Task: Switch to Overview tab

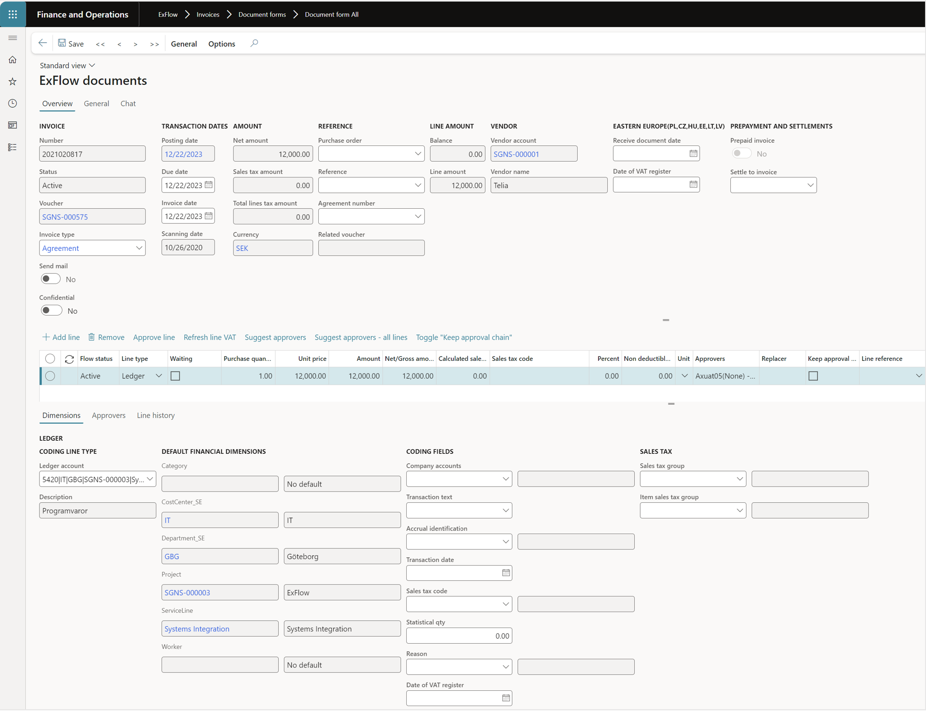Action: 57,104
